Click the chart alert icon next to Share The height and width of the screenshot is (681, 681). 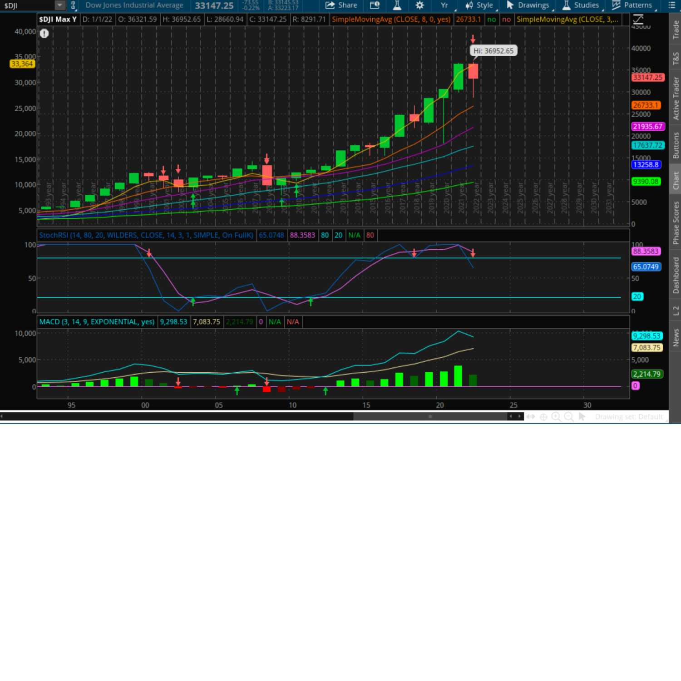pos(375,5)
